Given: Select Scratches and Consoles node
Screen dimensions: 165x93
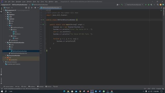Looking at the screenshot, I should coord(13,64).
